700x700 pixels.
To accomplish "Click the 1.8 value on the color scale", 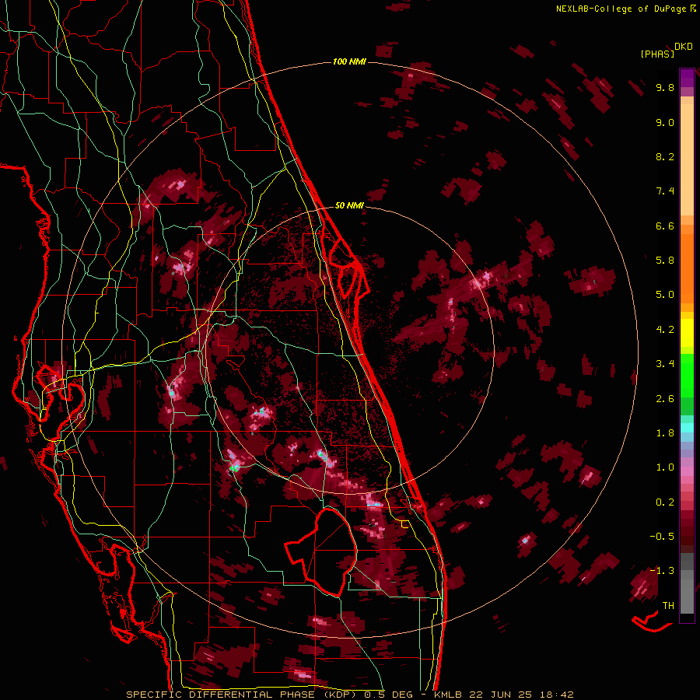I will [x=665, y=433].
